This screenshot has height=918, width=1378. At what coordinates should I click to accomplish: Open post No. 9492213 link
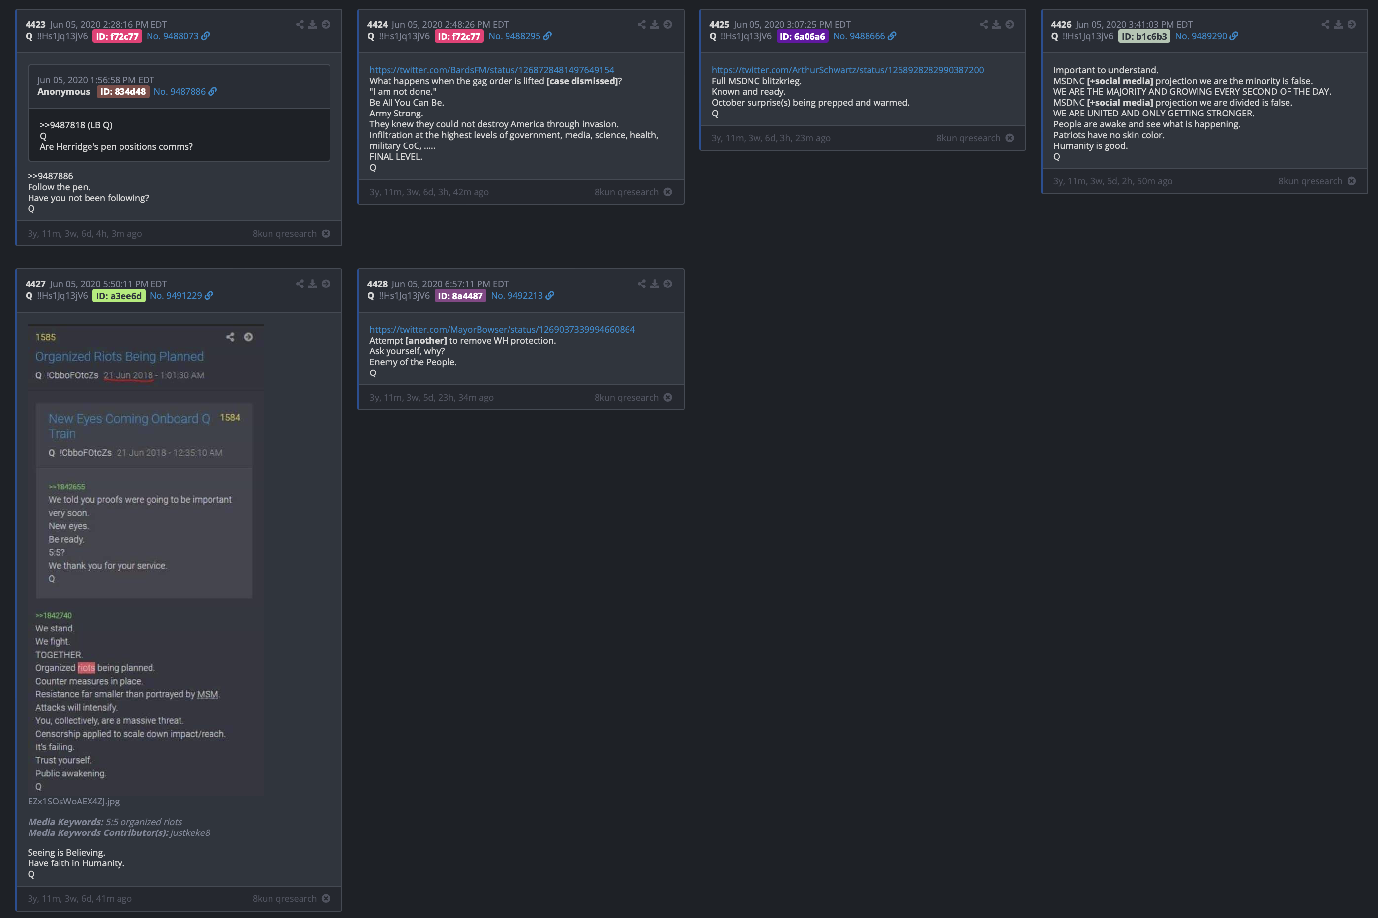(517, 296)
